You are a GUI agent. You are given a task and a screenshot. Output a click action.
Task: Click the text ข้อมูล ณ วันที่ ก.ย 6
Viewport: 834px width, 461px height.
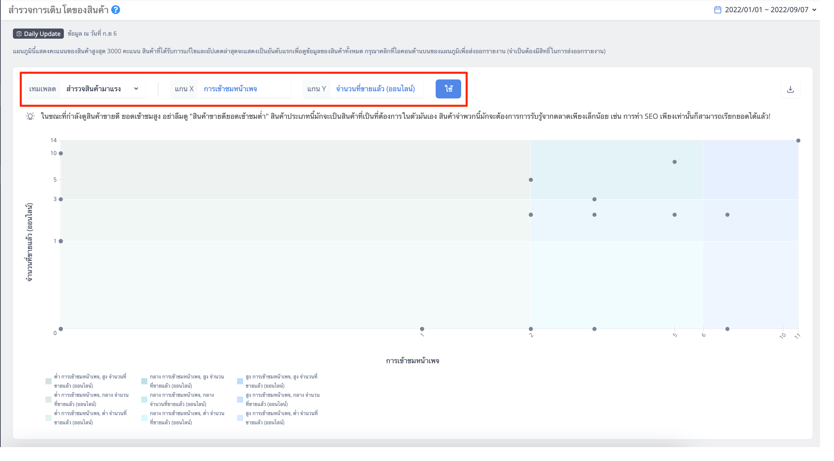click(92, 34)
